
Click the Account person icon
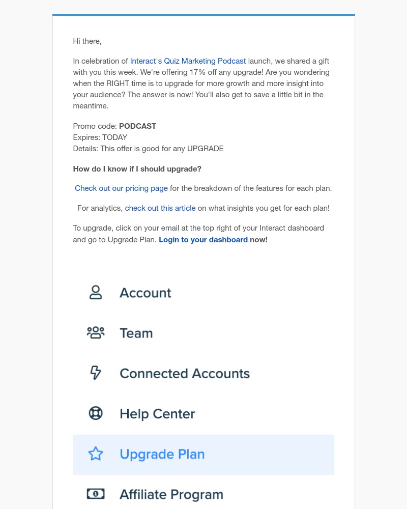pos(96,293)
